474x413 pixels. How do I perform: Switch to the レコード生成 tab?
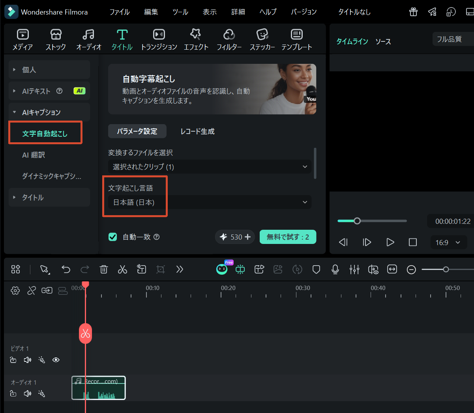point(197,131)
